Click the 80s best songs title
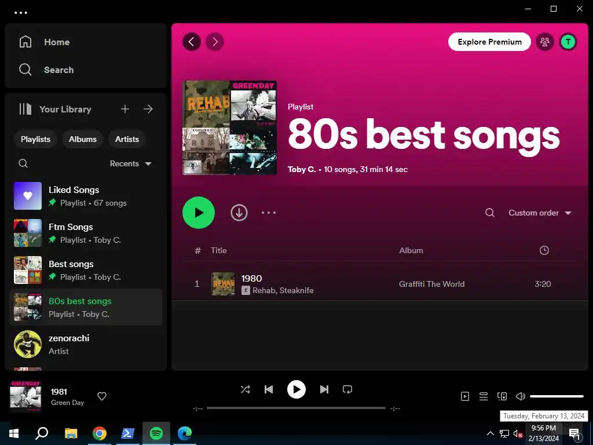Screen dimensions: 593x445 point(423,136)
